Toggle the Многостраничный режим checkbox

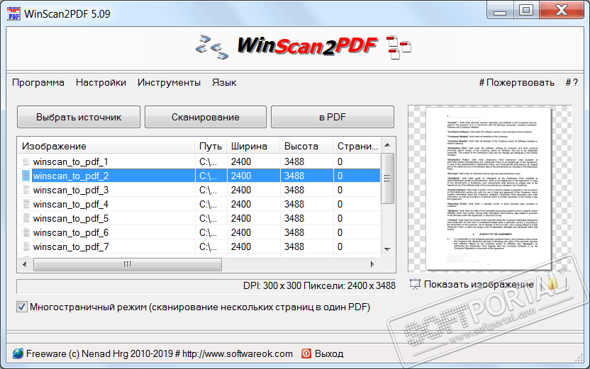[x=22, y=307]
